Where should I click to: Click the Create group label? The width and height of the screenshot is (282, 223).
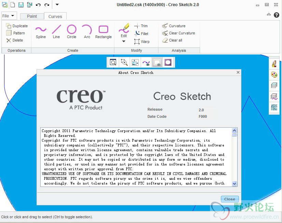pos(73,50)
